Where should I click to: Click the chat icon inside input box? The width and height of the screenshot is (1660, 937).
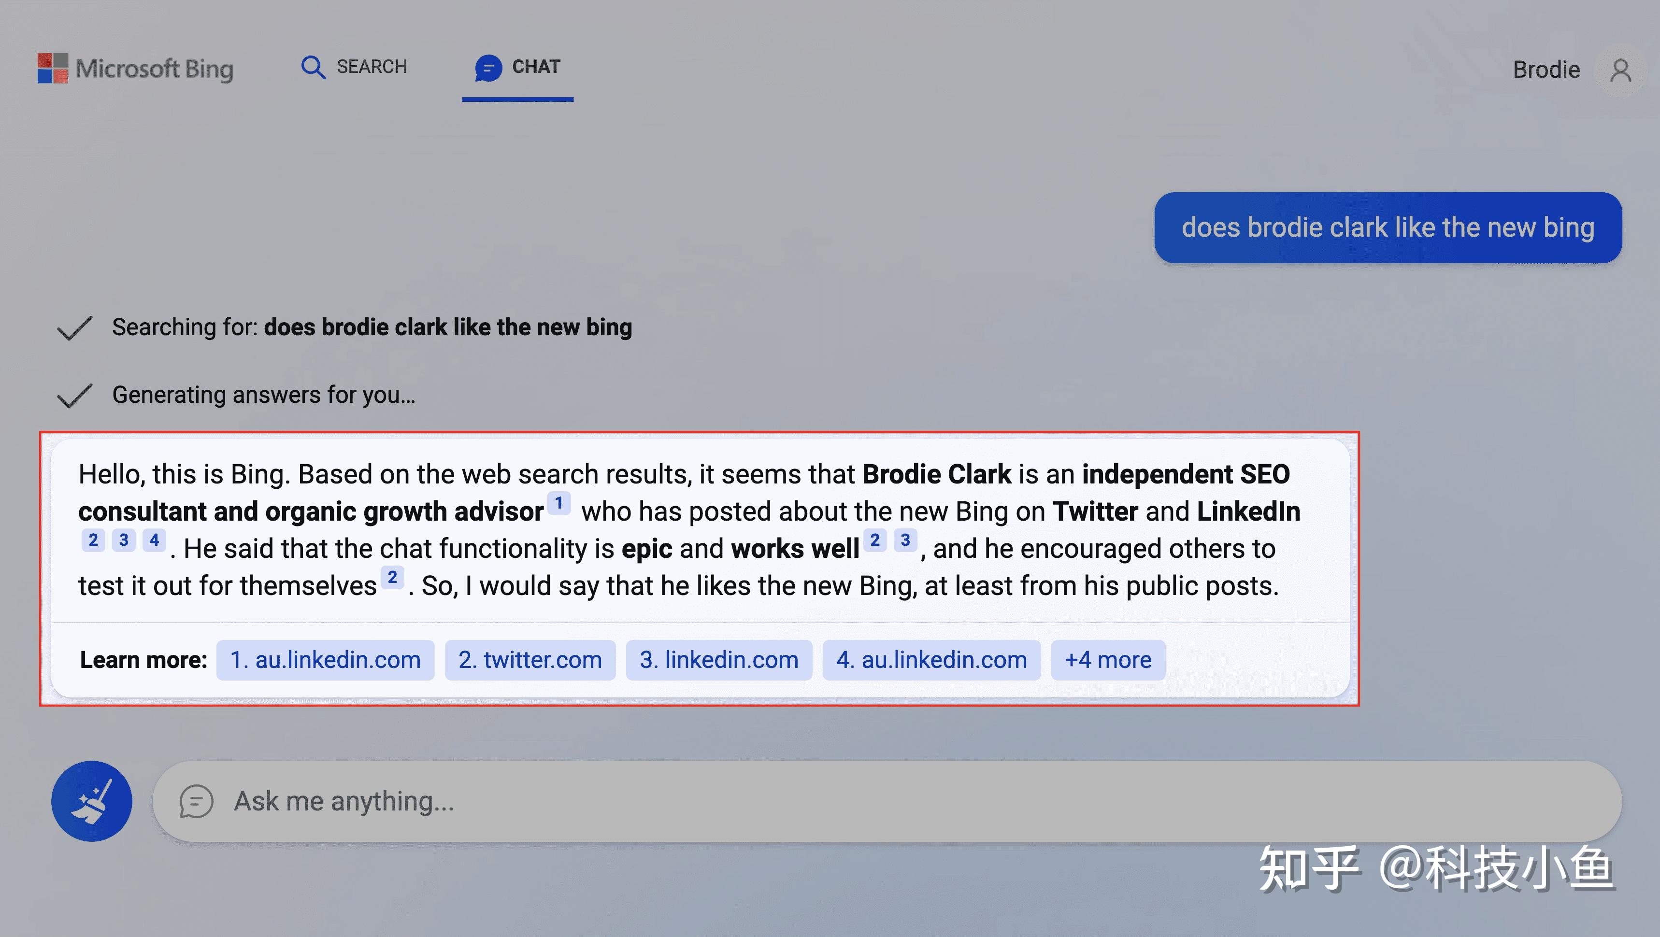[x=196, y=801]
